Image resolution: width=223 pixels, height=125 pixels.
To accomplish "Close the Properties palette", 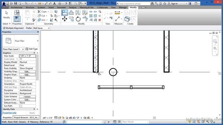I will 38,32.
